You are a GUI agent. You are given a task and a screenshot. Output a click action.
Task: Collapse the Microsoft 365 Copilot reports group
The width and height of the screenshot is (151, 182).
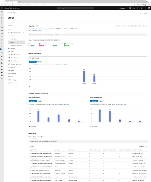[x=23, y=33]
